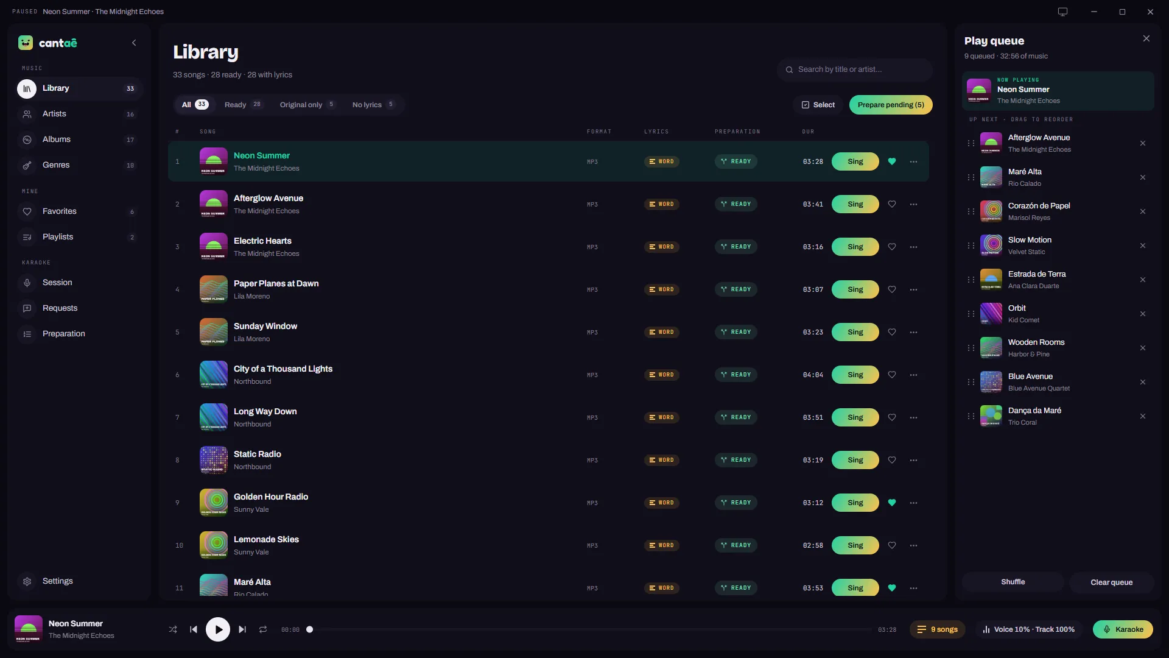The image size is (1169, 658).
Task: Open the Artists section
Action: click(79, 114)
